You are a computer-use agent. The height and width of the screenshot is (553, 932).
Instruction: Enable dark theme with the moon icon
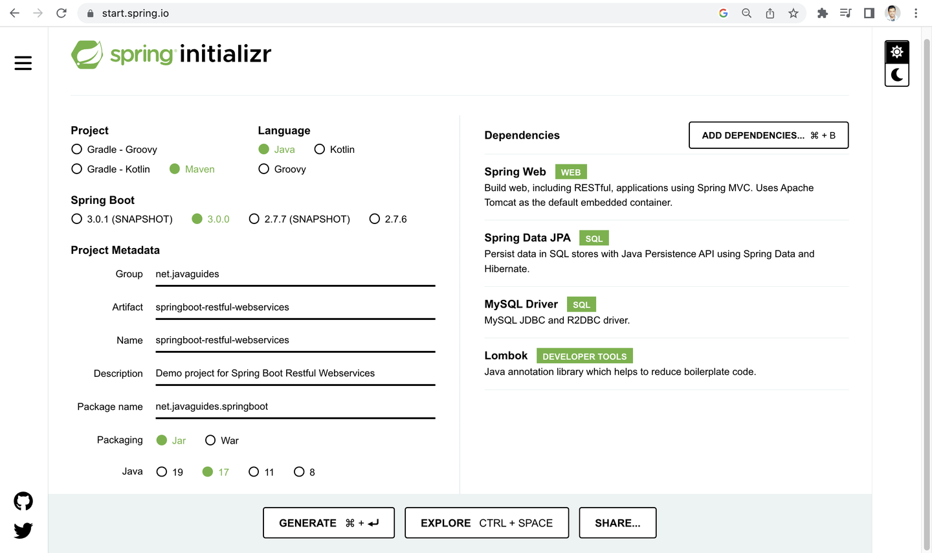[896, 74]
